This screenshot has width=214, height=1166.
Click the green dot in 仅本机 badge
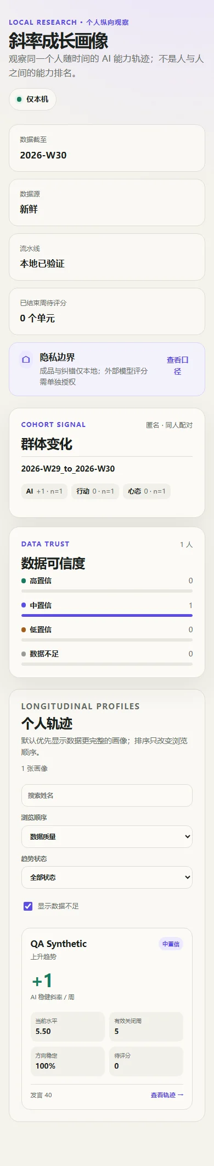tap(19, 100)
